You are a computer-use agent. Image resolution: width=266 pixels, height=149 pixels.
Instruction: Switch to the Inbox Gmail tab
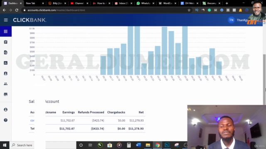(123, 3)
